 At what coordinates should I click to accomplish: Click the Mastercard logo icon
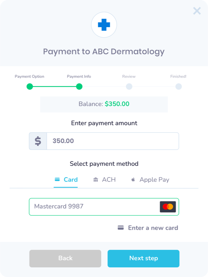click(168, 207)
